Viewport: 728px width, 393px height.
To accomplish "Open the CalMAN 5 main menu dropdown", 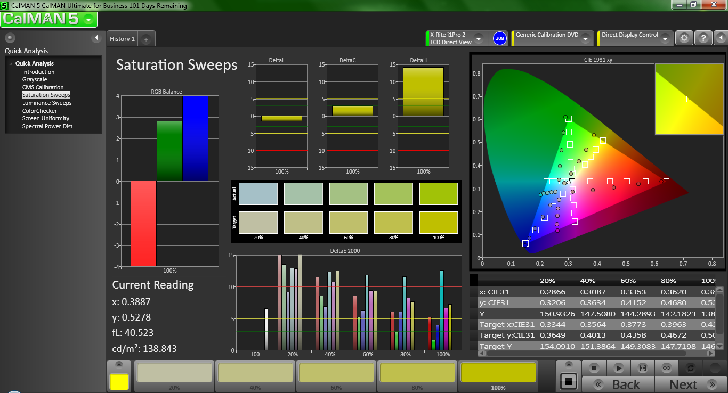I will [x=89, y=20].
